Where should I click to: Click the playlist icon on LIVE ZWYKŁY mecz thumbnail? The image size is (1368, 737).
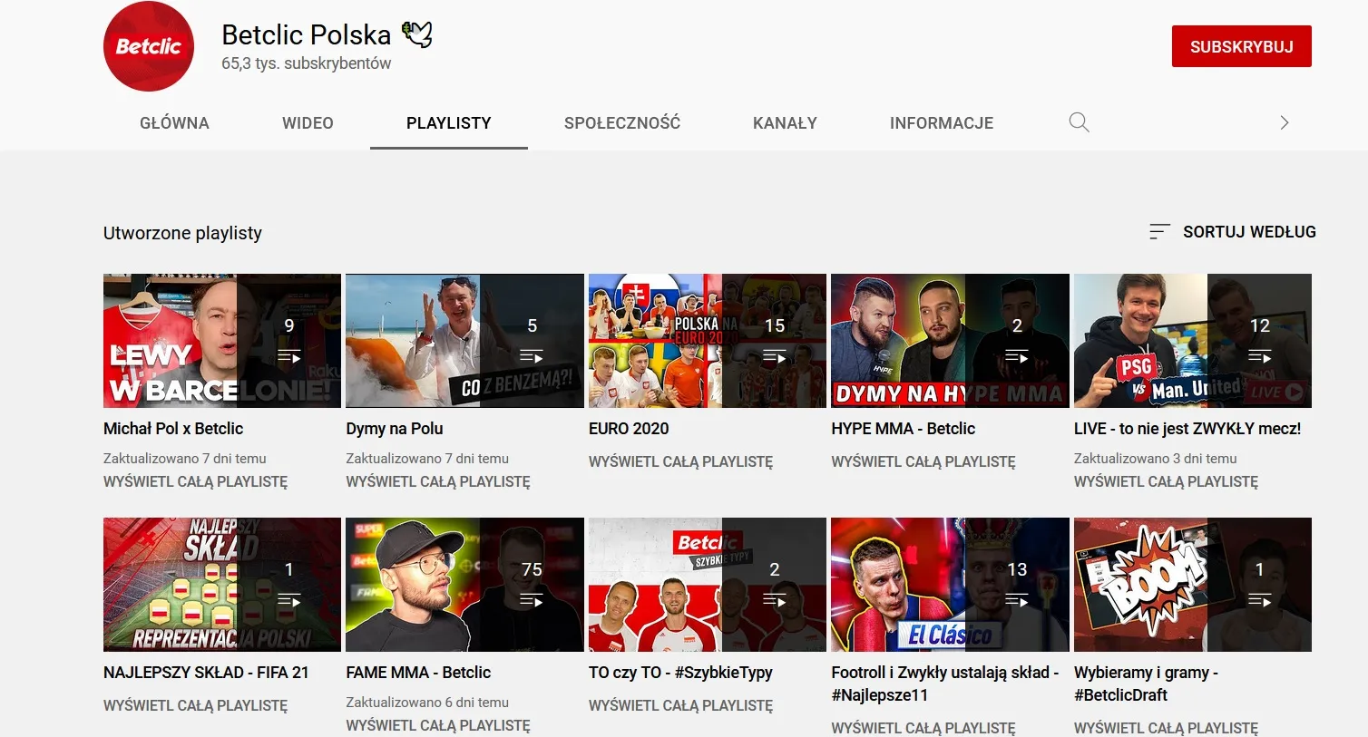point(1260,356)
